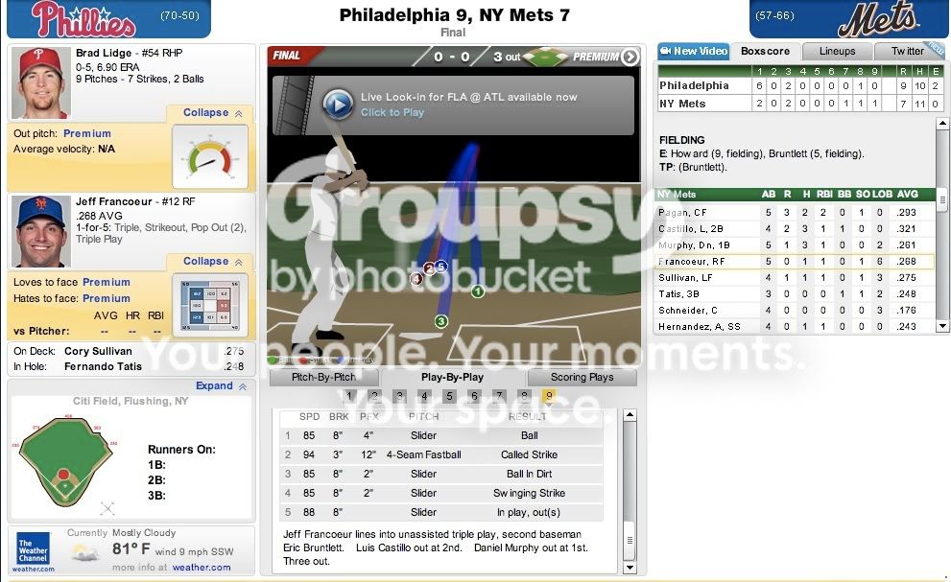
Task: Click pitch marker 4 in strike zone
Action: [416, 279]
